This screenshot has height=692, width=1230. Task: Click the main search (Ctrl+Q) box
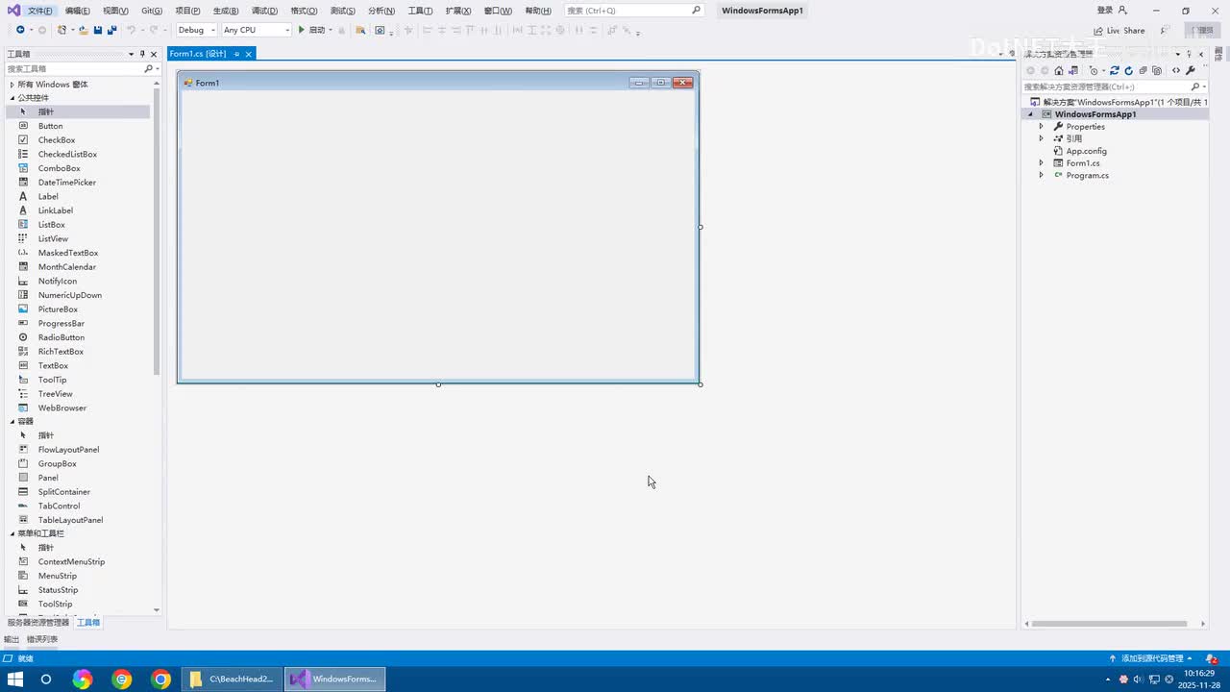pyautogui.click(x=634, y=11)
